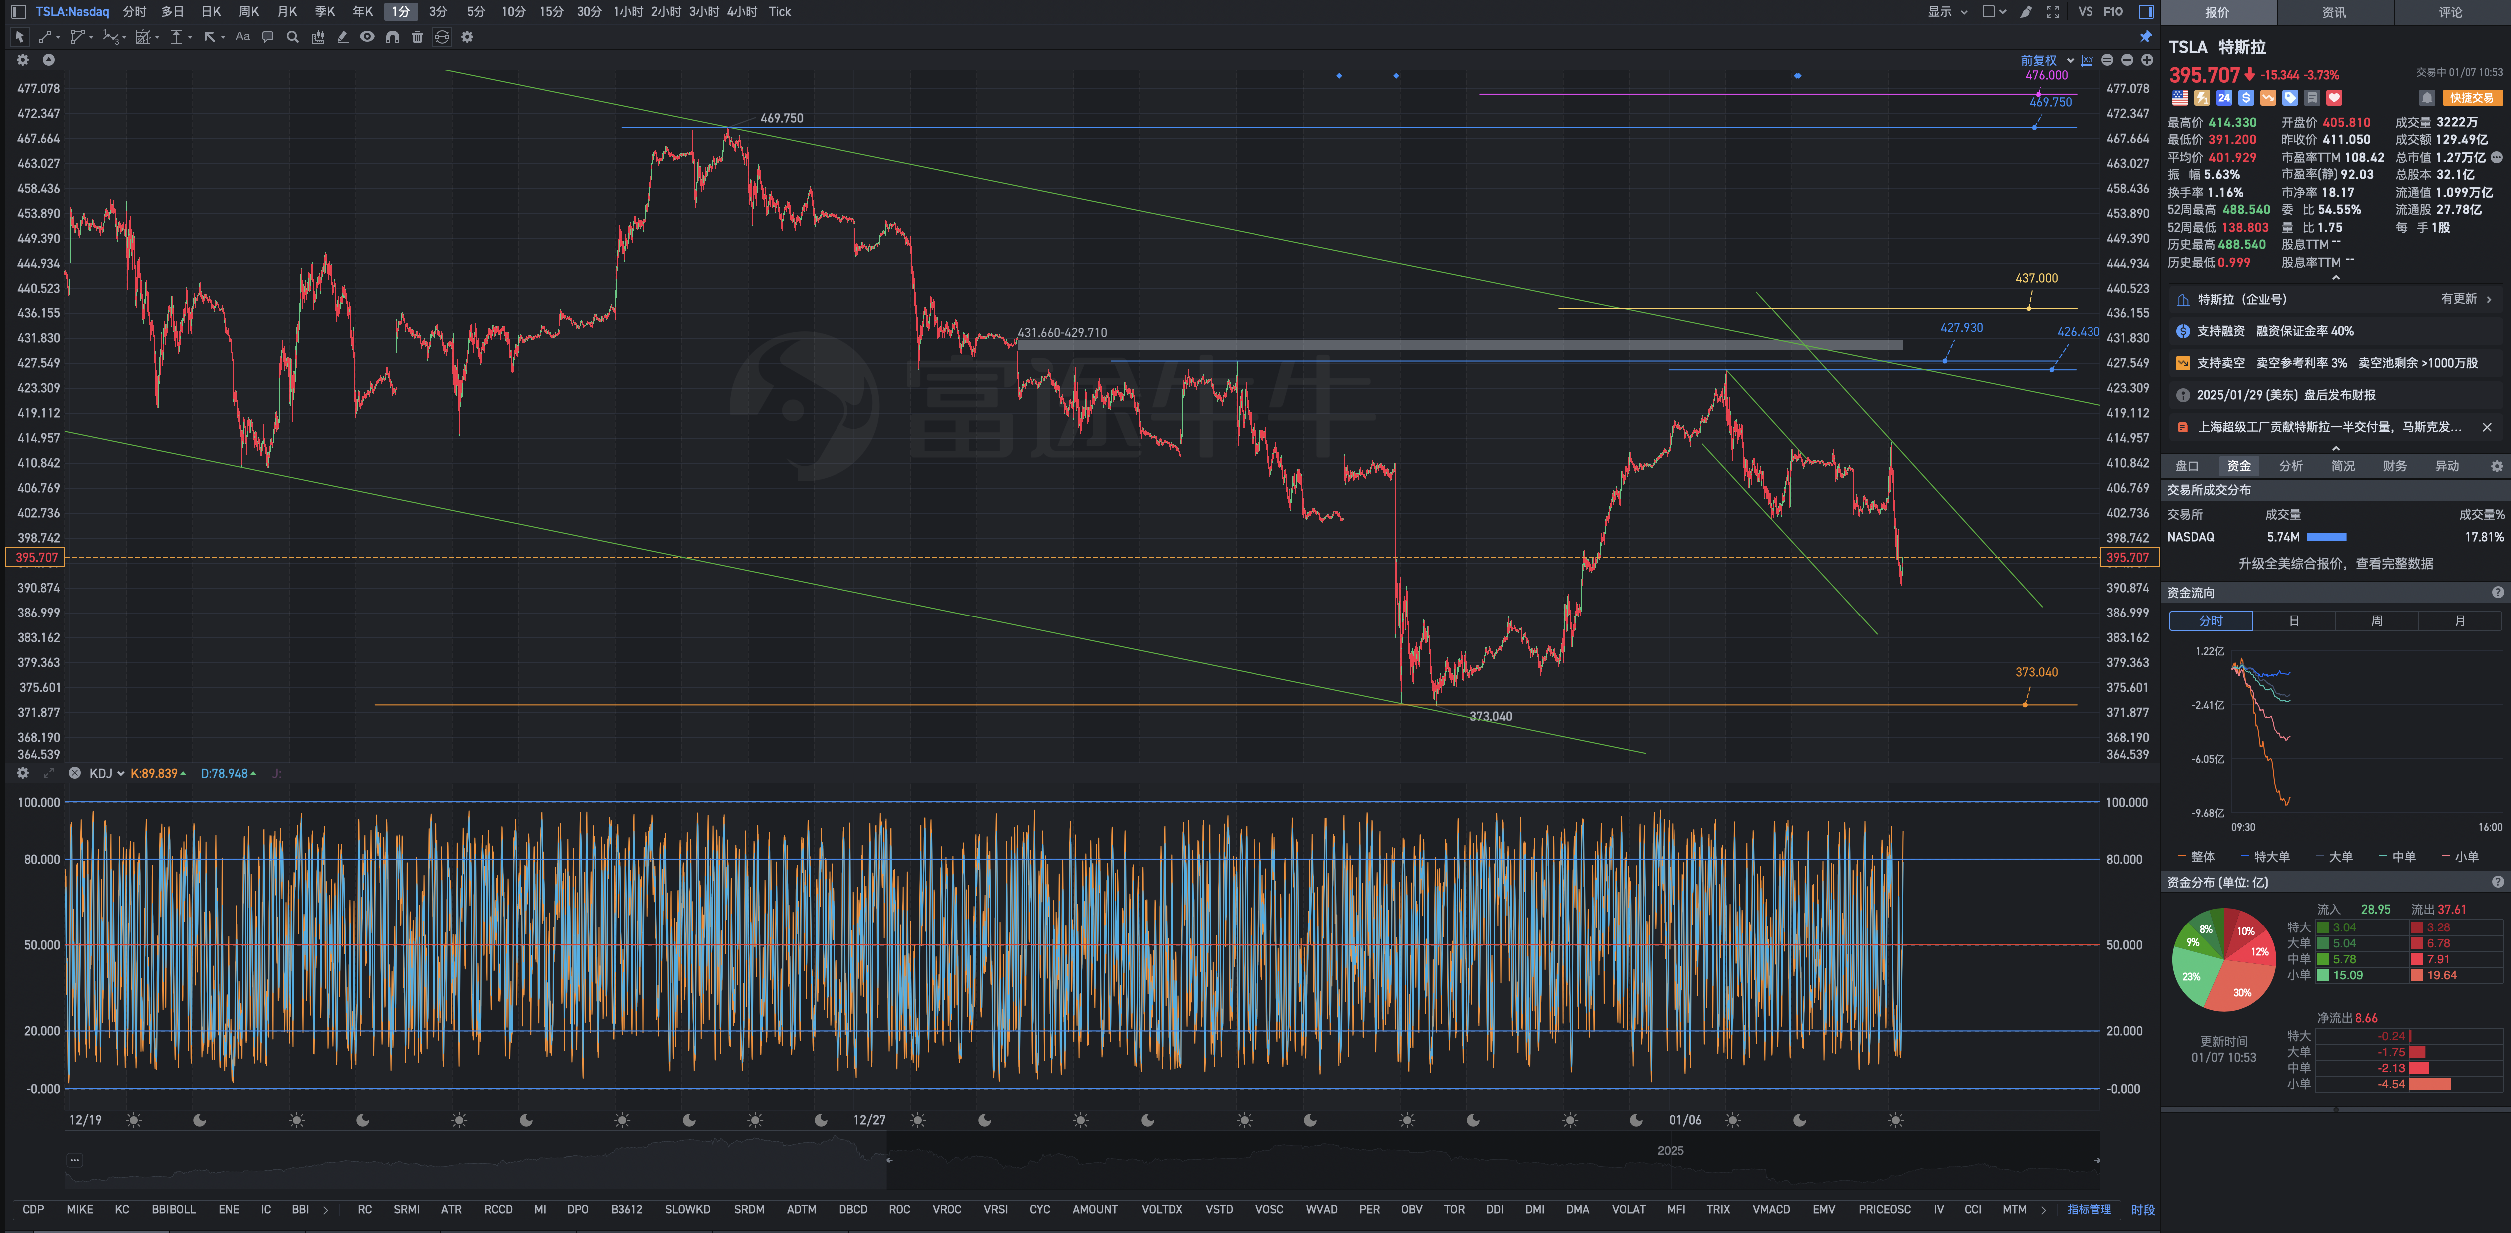Click the magnifier zoom tool

(x=293, y=37)
